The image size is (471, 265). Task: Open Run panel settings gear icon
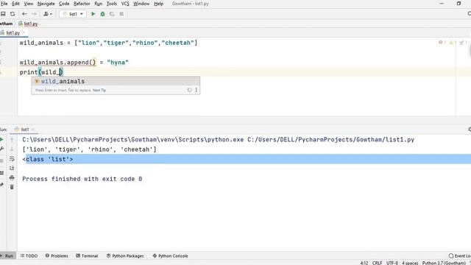click(470, 130)
